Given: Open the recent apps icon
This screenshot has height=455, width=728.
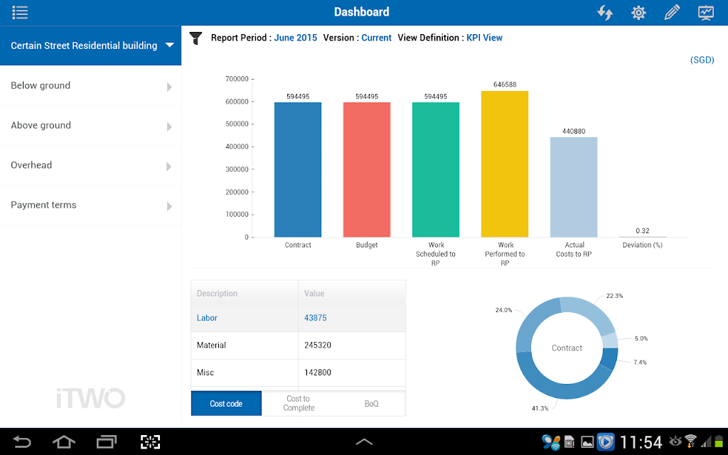Looking at the screenshot, I should (107, 442).
